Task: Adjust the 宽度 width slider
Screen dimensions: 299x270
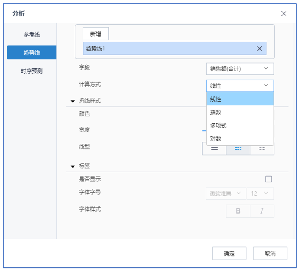Action: point(204,130)
